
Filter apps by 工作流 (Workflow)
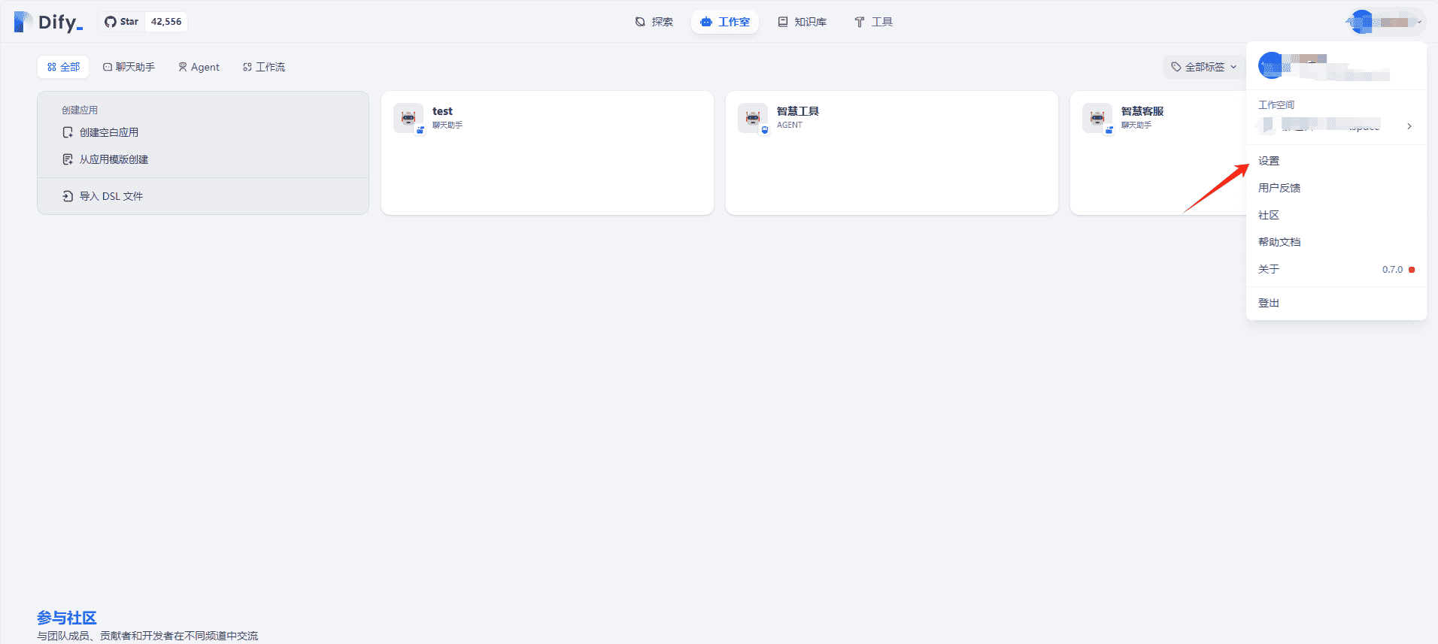pyautogui.click(x=264, y=67)
